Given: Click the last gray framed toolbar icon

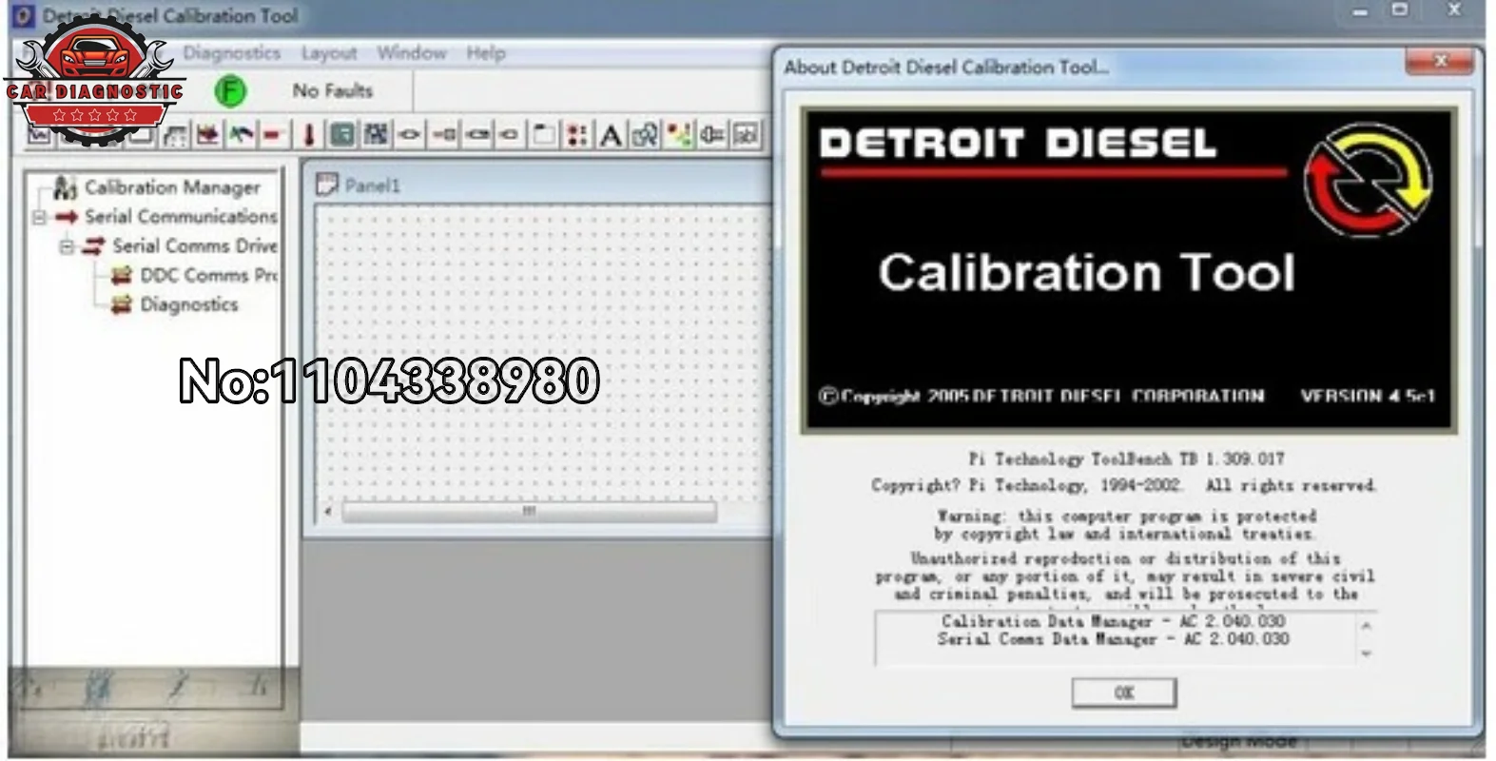Looking at the screenshot, I should (747, 135).
